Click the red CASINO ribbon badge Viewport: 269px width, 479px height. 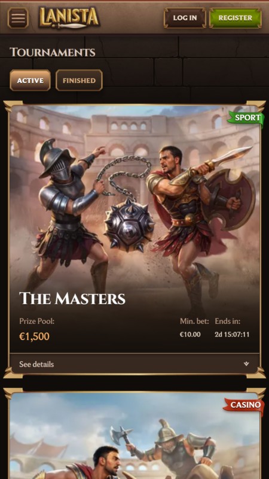[244, 405]
